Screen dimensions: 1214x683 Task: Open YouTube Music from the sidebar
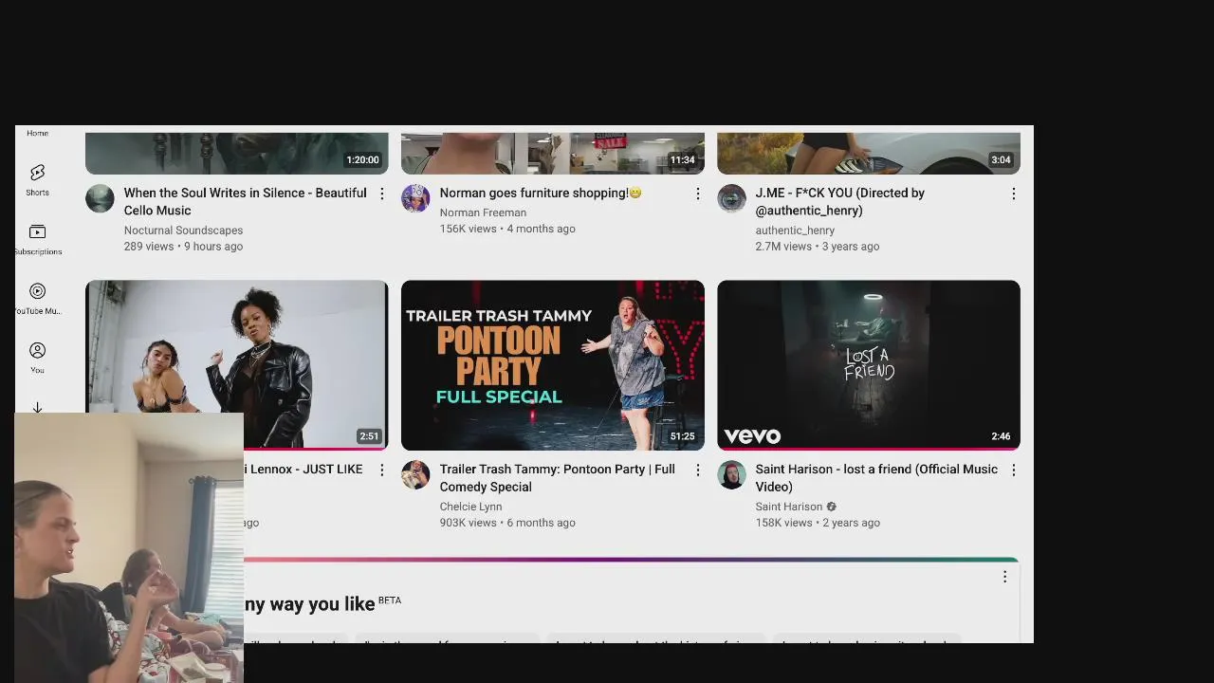37,299
